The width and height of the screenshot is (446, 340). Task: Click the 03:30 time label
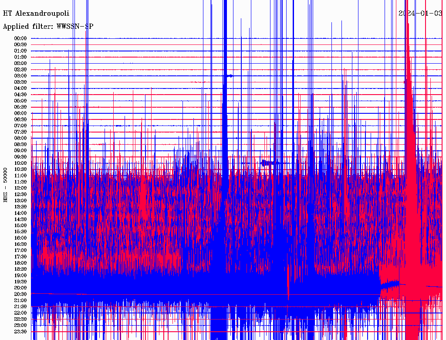point(20,82)
